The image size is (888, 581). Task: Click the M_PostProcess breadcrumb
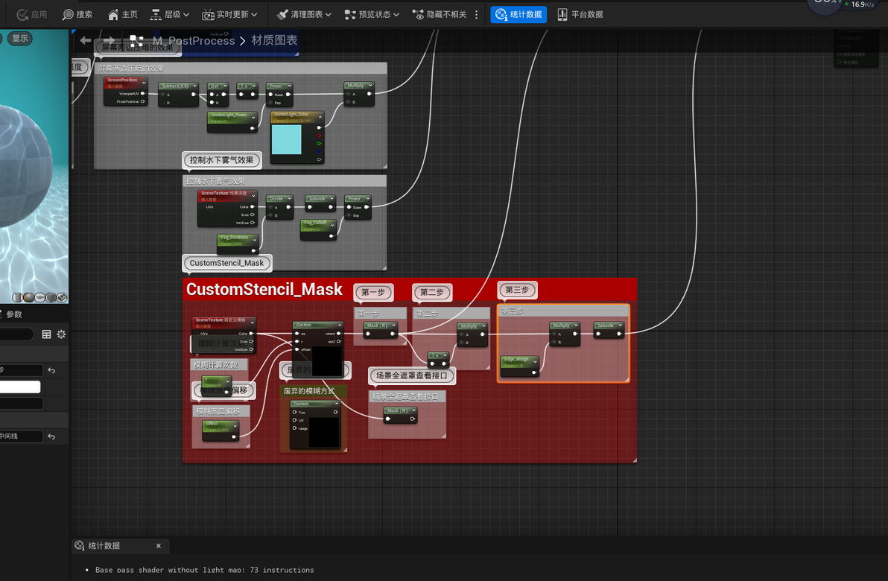click(194, 41)
